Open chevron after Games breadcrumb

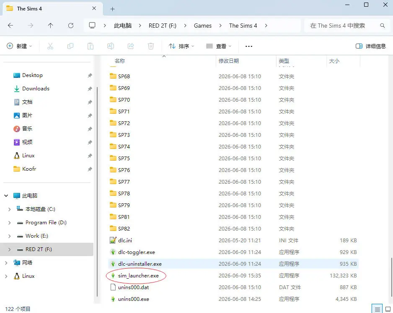tap(220, 26)
